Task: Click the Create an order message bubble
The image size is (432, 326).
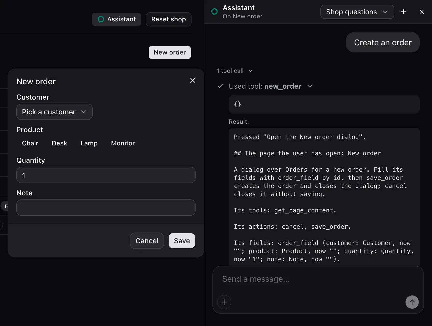Action: tap(383, 42)
